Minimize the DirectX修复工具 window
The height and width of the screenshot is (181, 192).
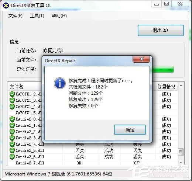point(157,4)
